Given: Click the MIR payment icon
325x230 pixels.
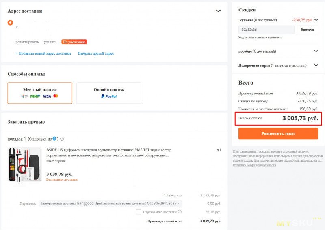Looking at the screenshot, I should pos(35,96).
